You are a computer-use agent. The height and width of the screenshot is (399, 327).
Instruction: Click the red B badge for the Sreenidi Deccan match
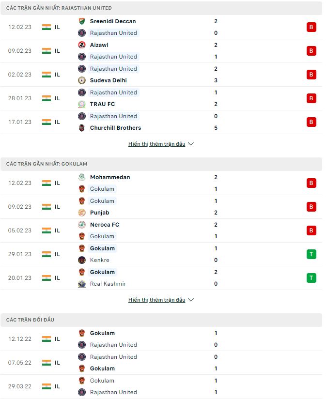tap(311, 27)
